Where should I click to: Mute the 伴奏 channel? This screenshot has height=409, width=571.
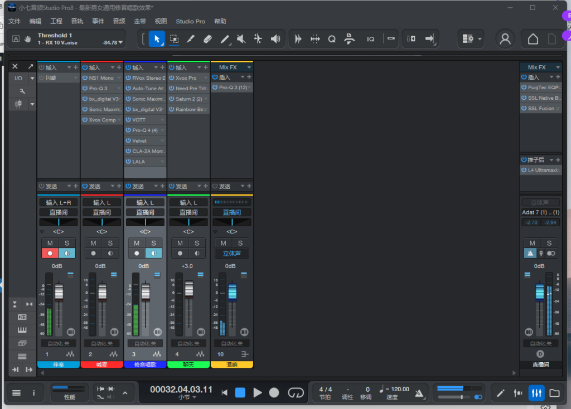(50, 243)
